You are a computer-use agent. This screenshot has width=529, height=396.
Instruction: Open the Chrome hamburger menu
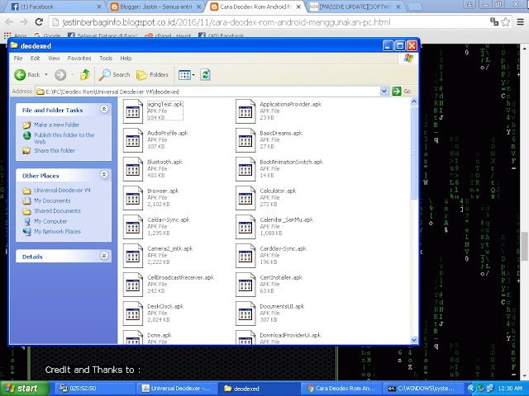(x=521, y=22)
